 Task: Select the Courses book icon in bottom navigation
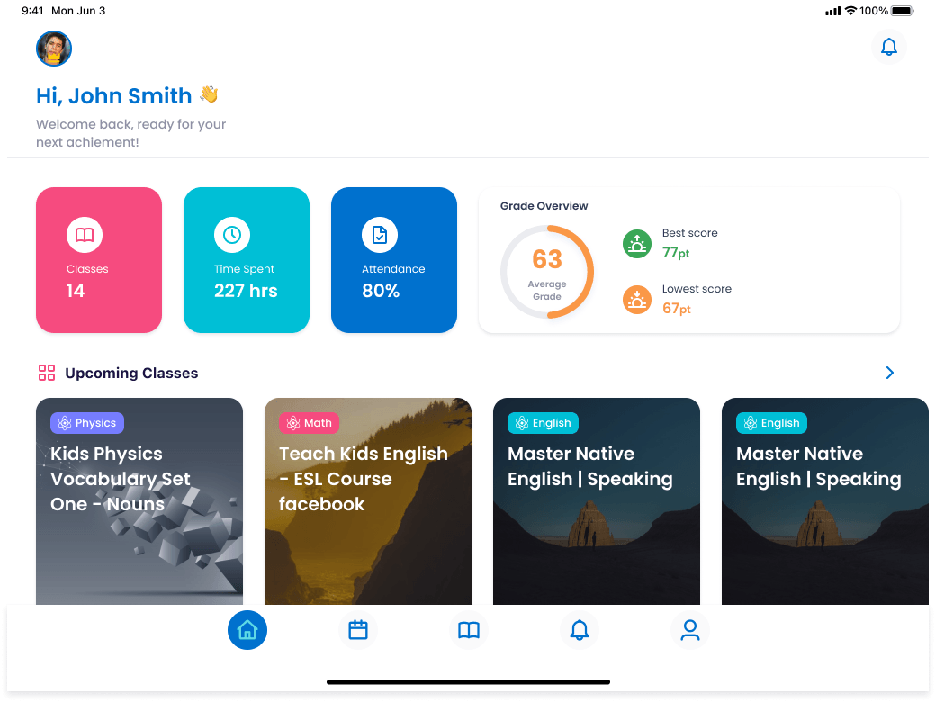tap(469, 630)
